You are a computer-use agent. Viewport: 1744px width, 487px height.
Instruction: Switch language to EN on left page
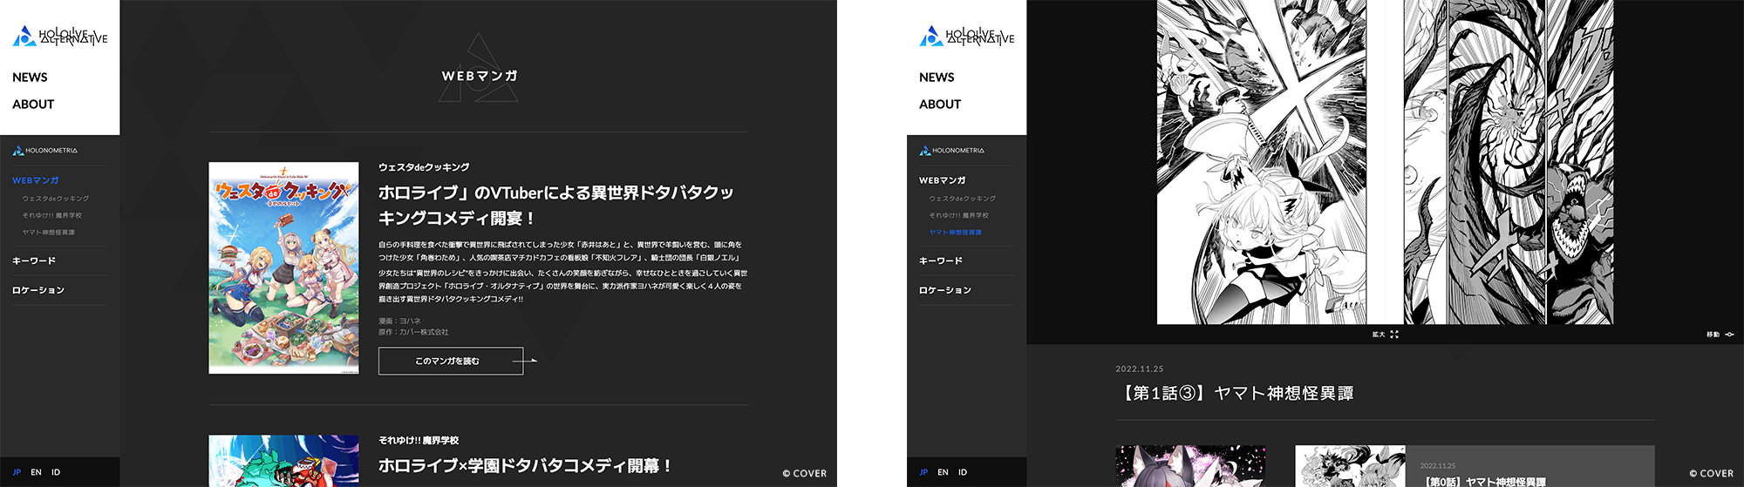coord(36,472)
